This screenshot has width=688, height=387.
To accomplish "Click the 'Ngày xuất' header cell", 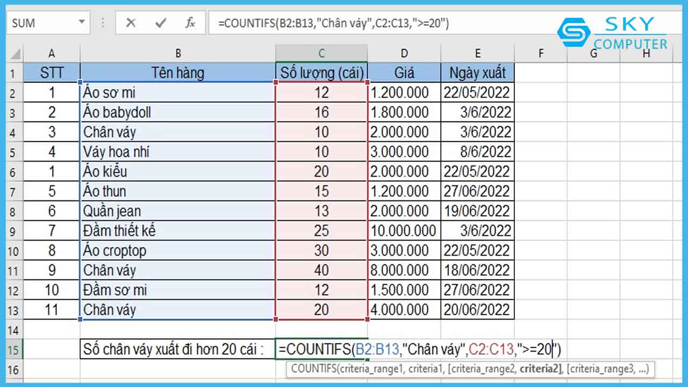I will click(477, 73).
